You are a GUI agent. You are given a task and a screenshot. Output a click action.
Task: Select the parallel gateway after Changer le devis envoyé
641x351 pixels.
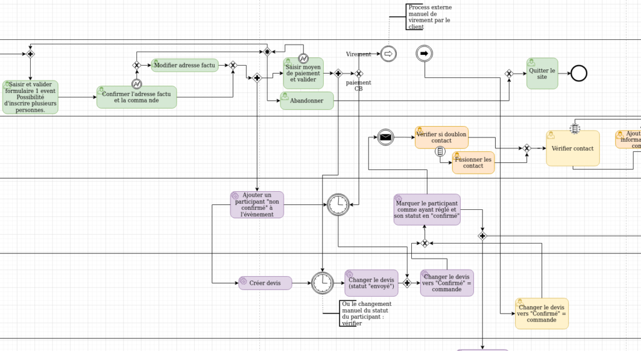(407, 283)
